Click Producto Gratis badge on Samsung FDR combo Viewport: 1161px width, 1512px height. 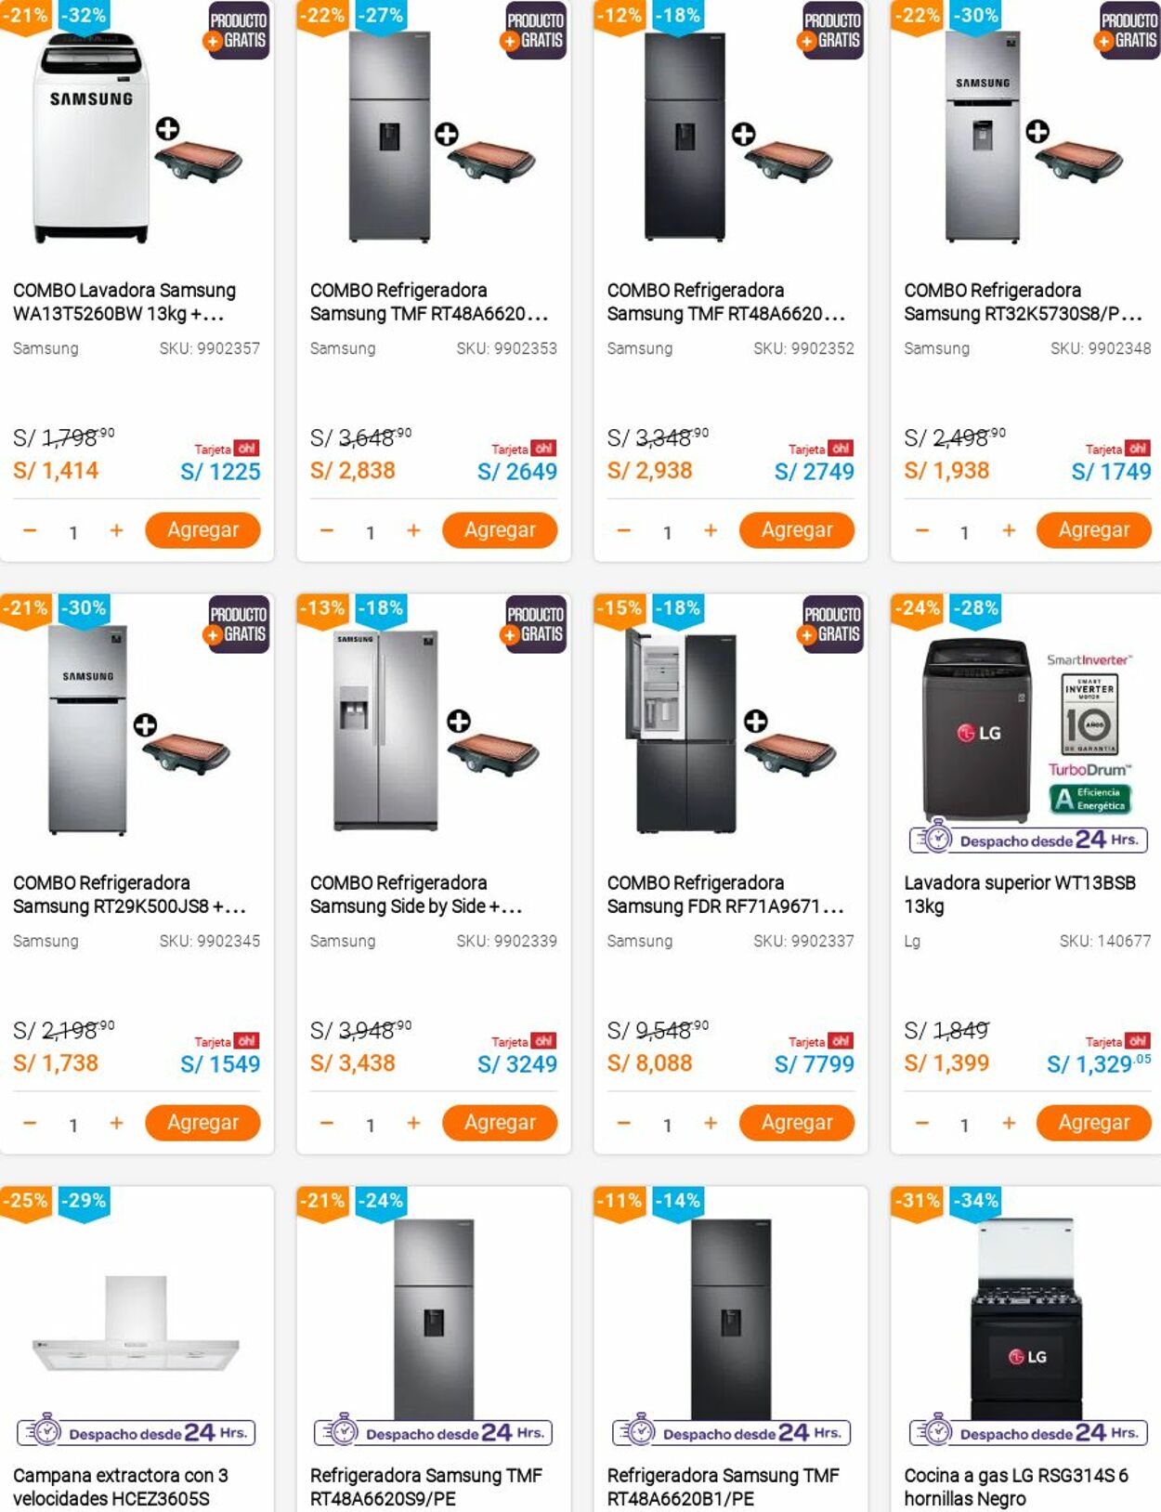click(832, 624)
